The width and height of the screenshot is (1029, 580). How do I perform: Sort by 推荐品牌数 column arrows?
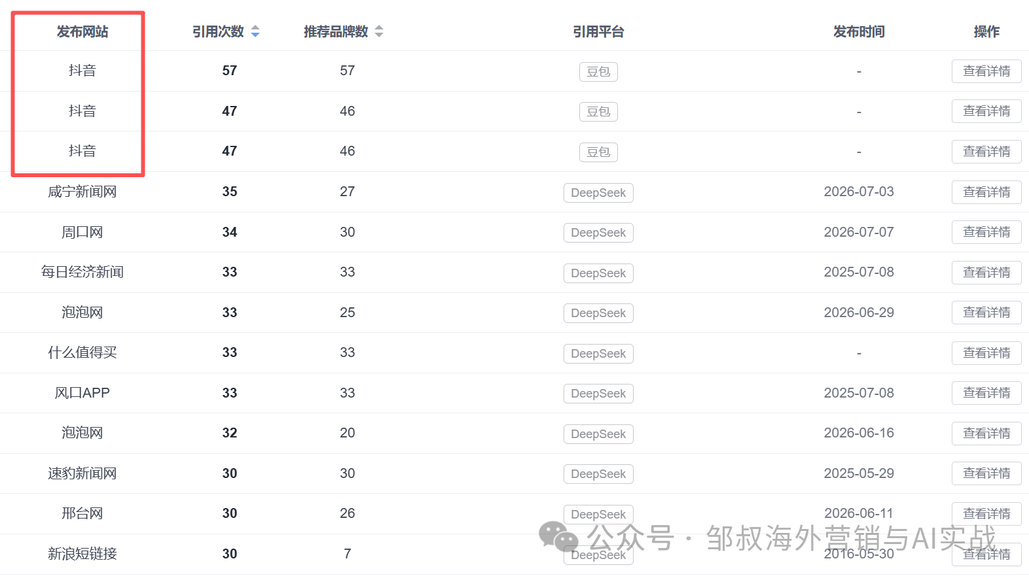[379, 31]
